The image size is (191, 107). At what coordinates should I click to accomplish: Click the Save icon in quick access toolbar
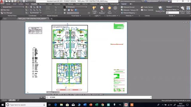[12, 1]
